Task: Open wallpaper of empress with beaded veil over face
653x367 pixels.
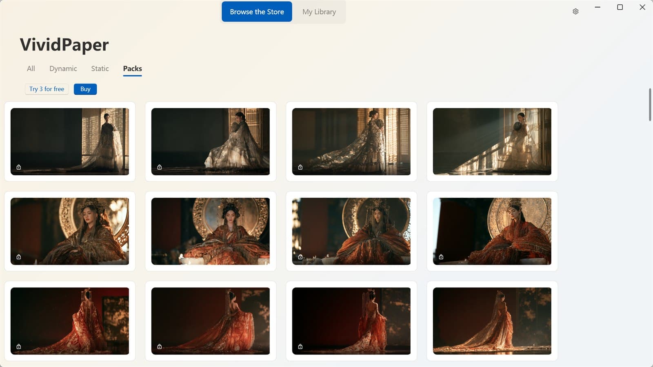Action: tap(351, 231)
